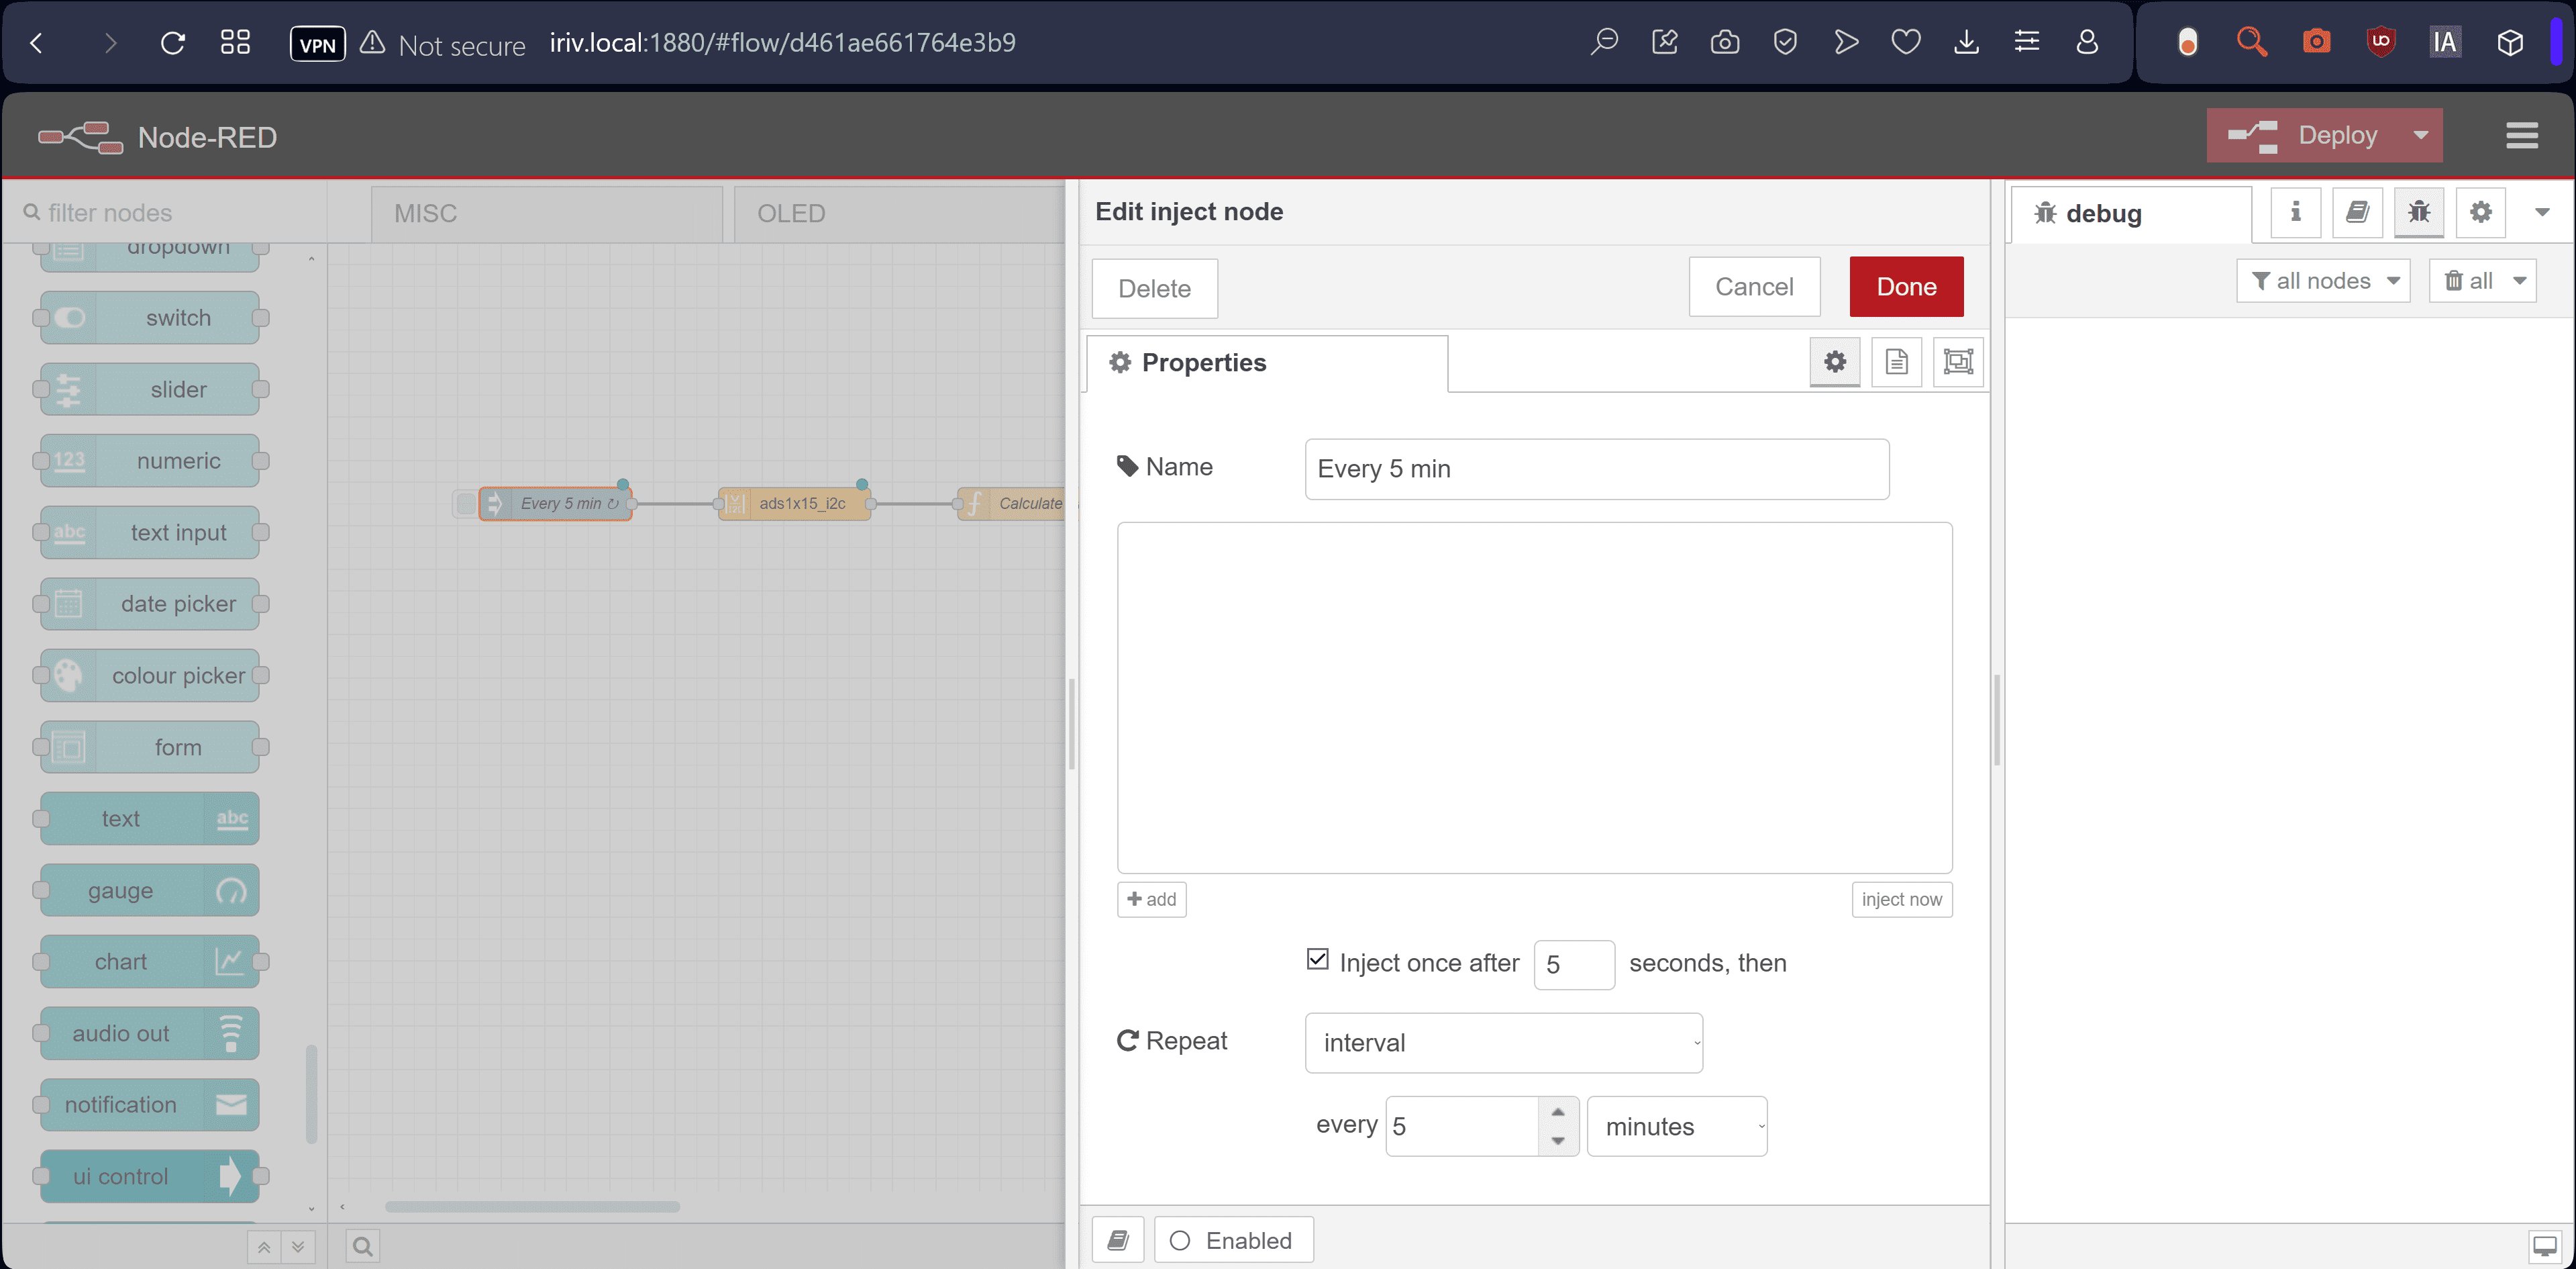The image size is (2576, 1269).
Task: Open configuration nodes gear sidebar icon
Action: pyautogui.click(x=2480, y=212)
